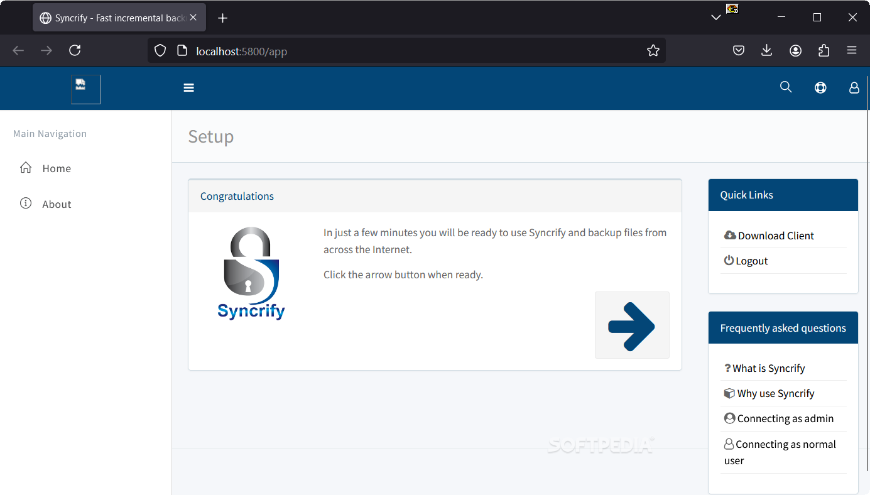Viewport: 870px width, 495px height.
Task: Open a new tab with the plus button
Action: pyautogui.click(x=222, y=18)
